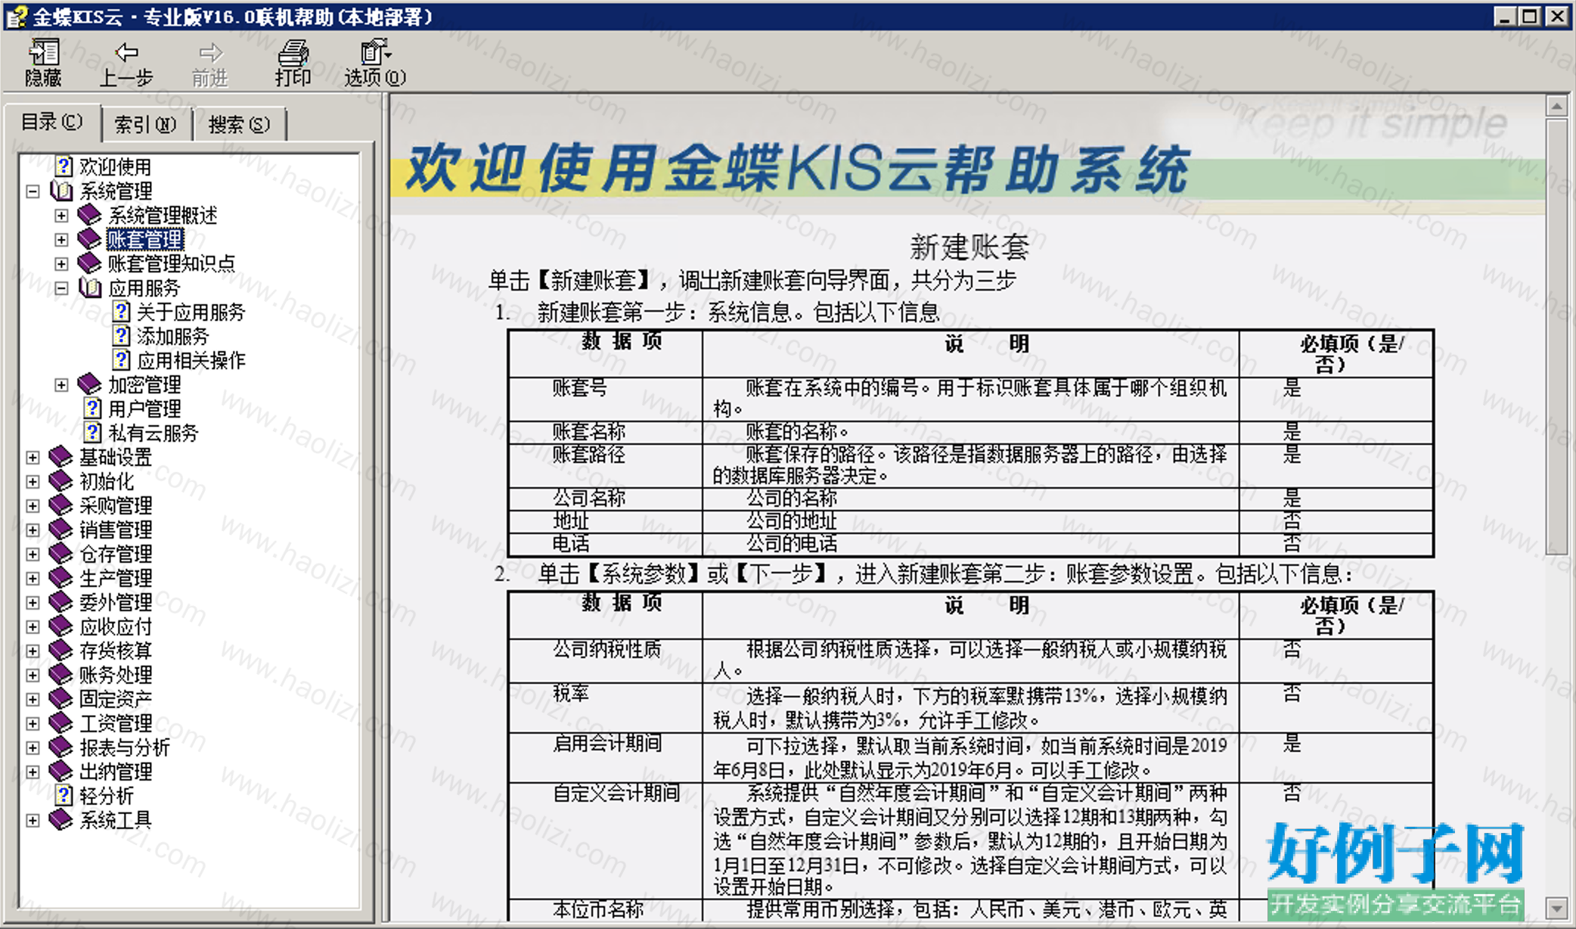Select the 报表与分析 tree label
This screenshot has height=929, width=1576.
pyautogui.click(x=125, y=748)
